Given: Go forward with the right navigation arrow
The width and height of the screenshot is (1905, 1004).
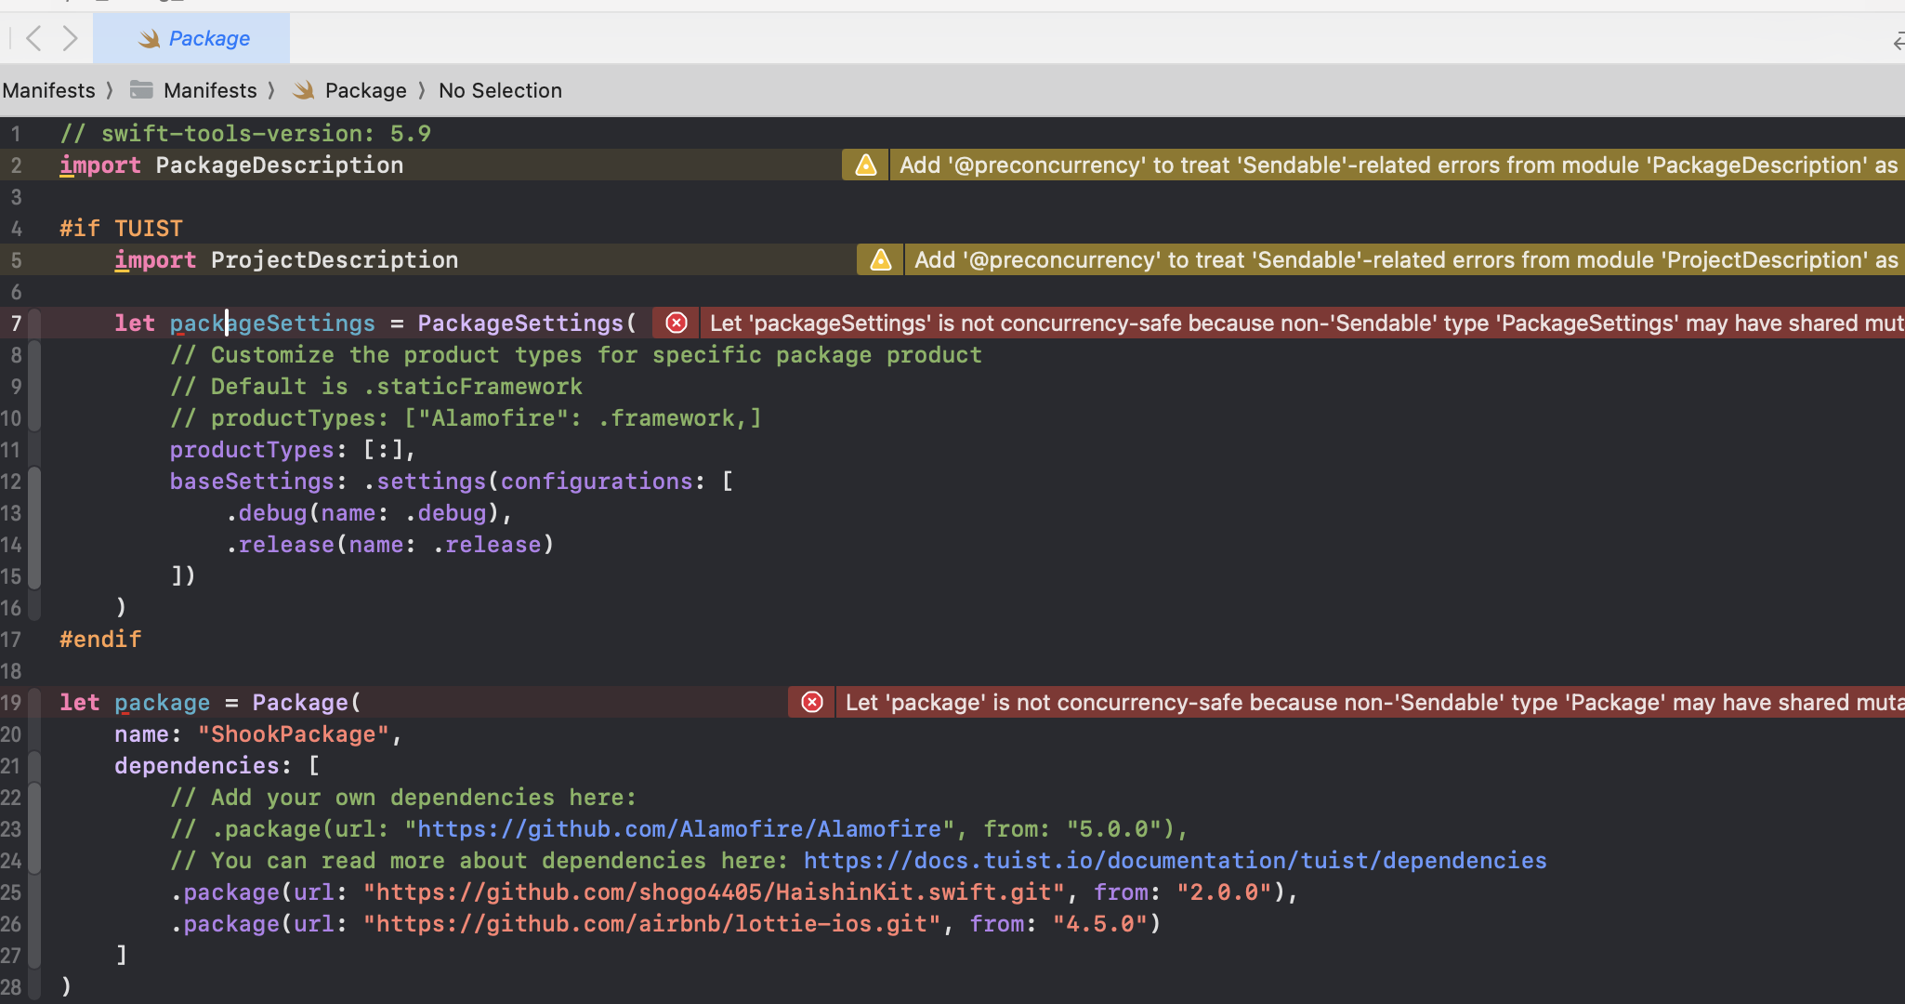Looking at the screenshot, I should pyautogui.click(x=70, y=38).
